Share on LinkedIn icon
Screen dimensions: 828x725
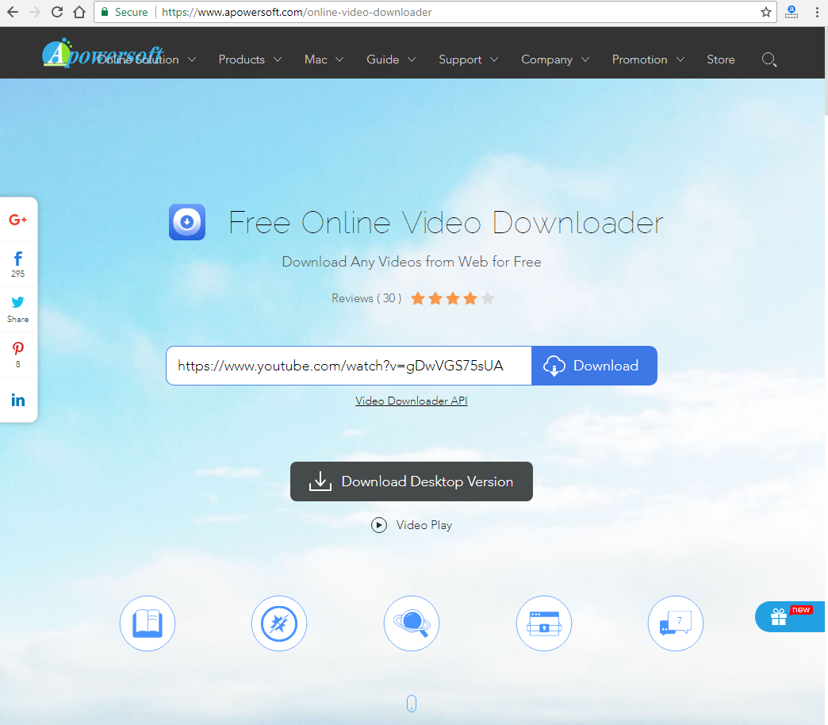[18, 400]
